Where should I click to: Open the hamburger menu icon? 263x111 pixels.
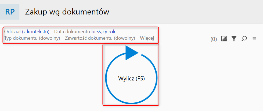pos(254,39)
